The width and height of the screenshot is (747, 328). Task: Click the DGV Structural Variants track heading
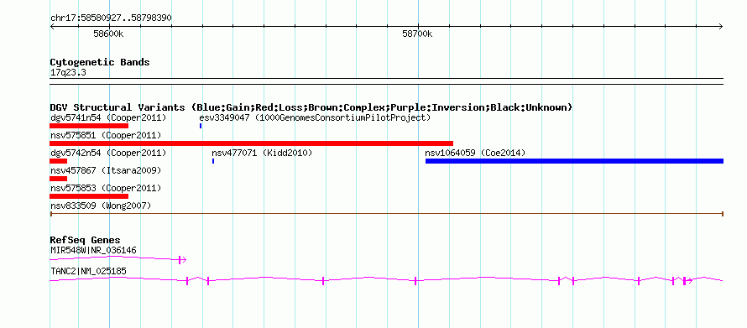[311, 107]
